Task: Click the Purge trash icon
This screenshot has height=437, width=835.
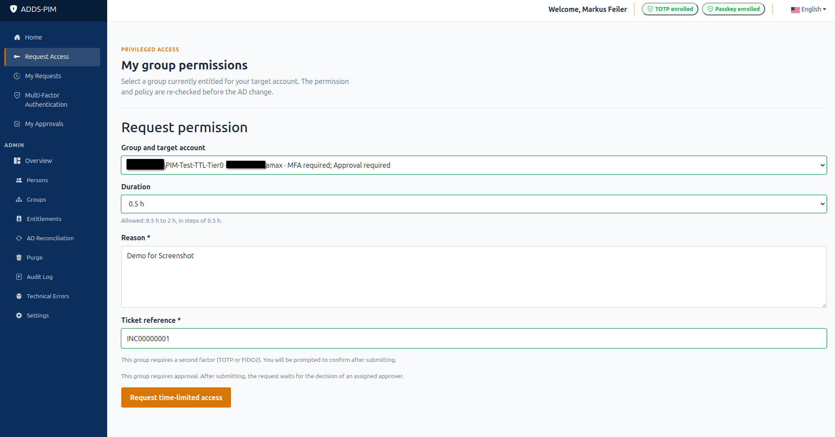Action: pos(19,257)
